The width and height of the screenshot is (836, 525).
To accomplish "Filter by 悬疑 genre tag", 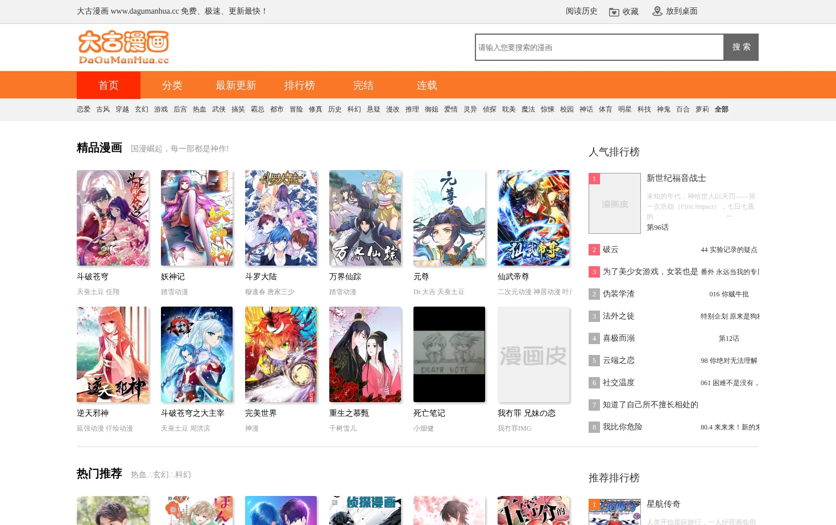I will 374,109.
